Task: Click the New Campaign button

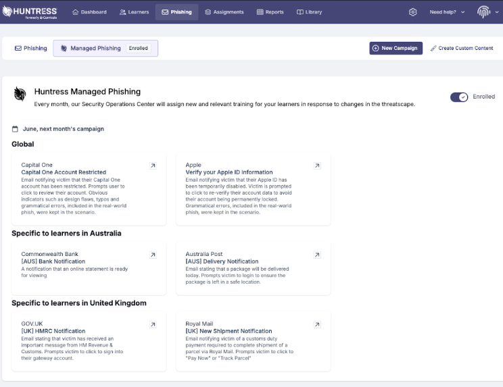Action: coord(396,49)
